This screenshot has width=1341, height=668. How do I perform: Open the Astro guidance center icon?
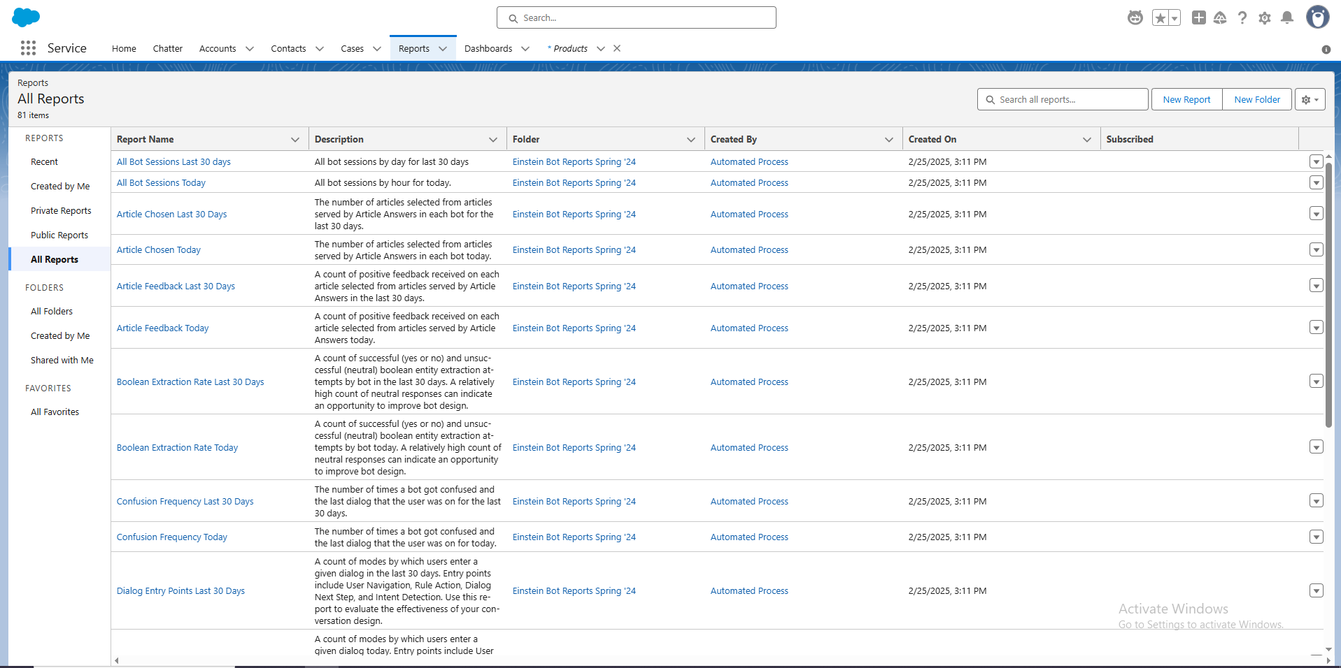1135,17
